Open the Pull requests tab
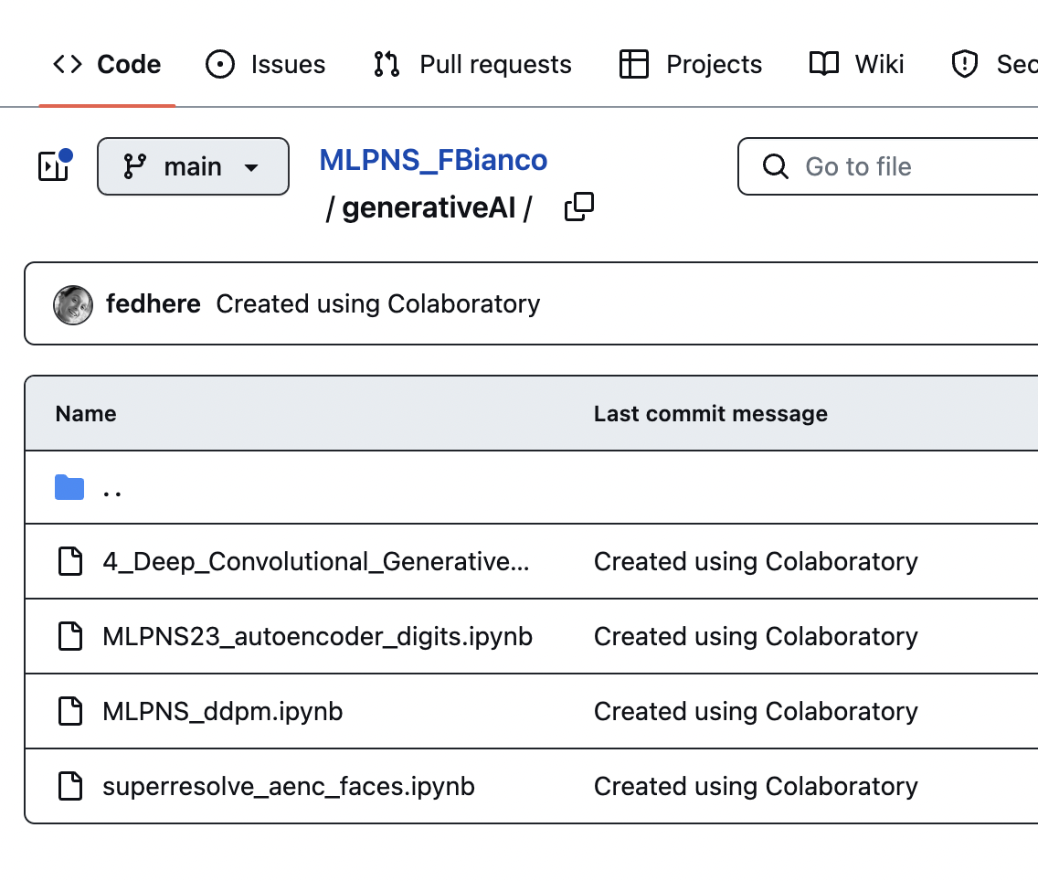The image size is (1038, 881). tap(472, 64)
